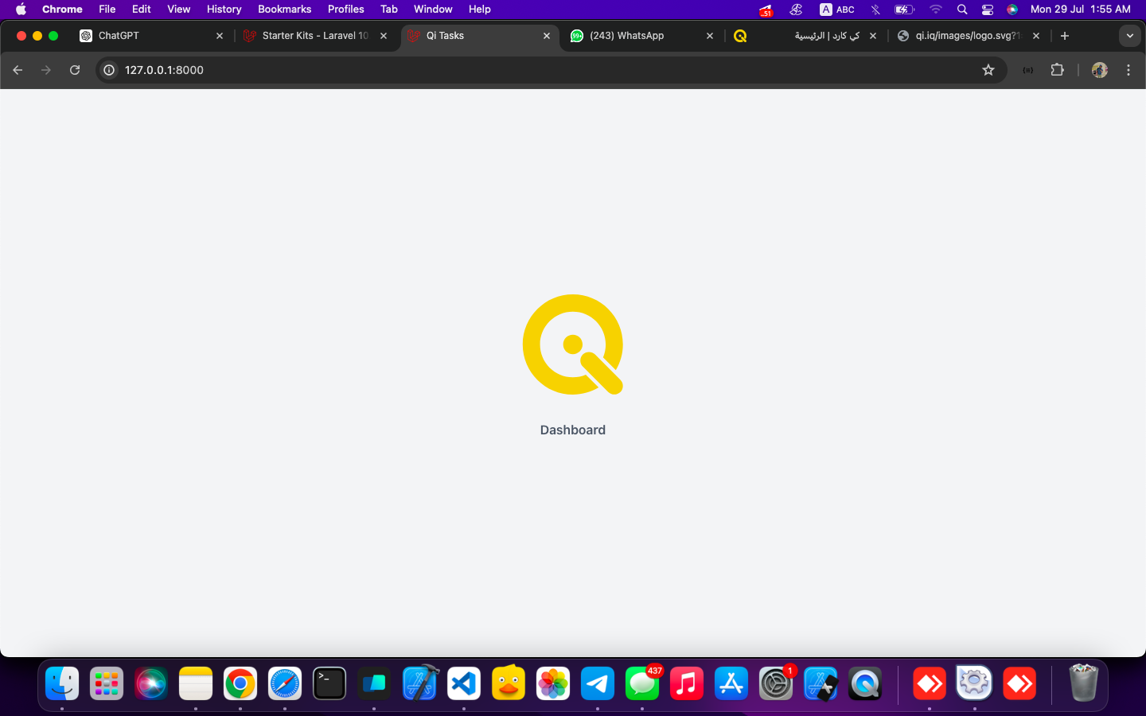Open Visual Studio Code from the Dock
This screenshot has height=716, width=1146.
click(x=464, y=683)
